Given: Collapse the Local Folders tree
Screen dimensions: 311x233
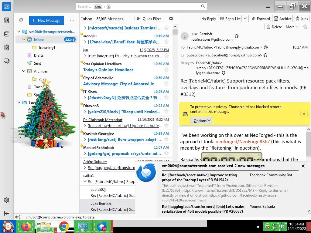Looking at the screenshot, I should [19, 103].
